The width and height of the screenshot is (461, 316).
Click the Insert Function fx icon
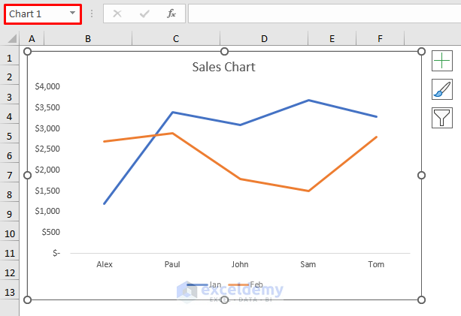click(171, 14)
